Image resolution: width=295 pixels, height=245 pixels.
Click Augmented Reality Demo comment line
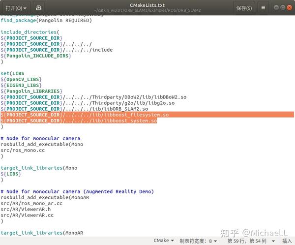(77, 191)
